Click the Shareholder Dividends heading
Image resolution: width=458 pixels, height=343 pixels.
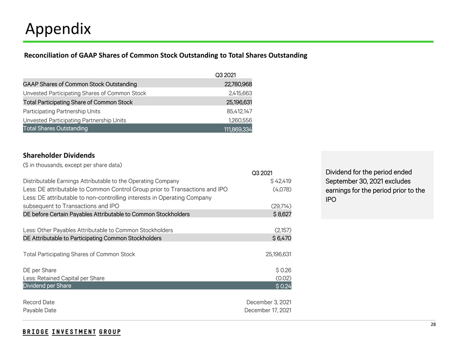(x=59, y=156)
